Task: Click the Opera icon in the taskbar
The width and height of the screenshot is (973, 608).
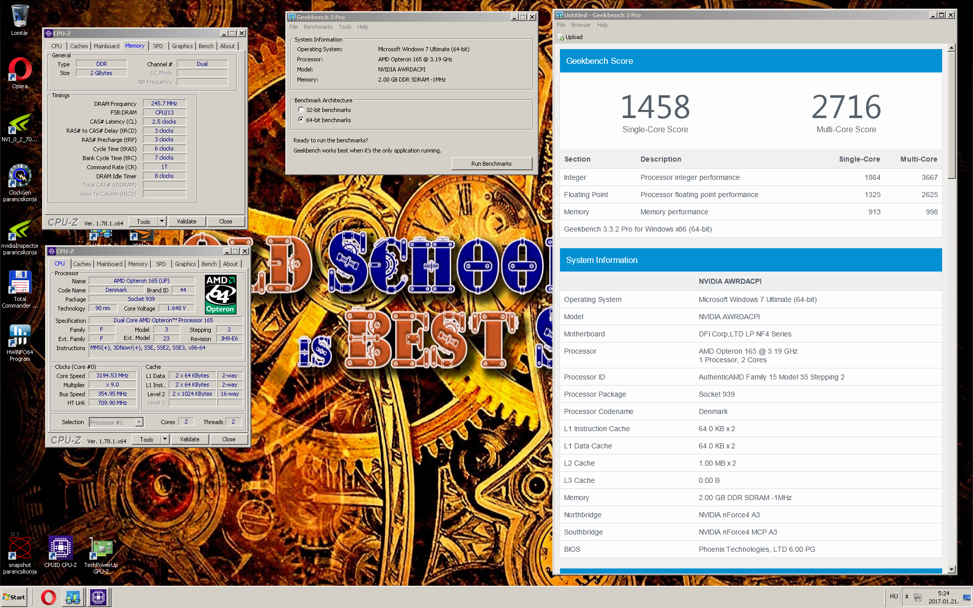Action: pyautogui.click(x=49, y=597)
